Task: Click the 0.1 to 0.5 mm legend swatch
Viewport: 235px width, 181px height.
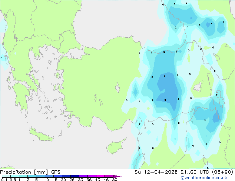Action: click(x=6, y=176)
